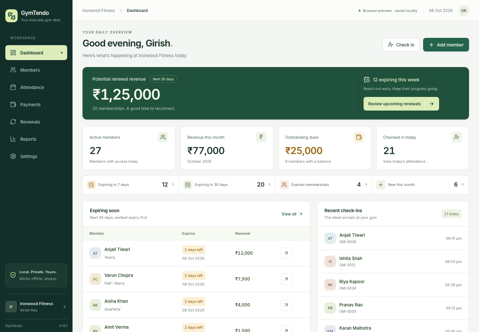Click the GR user avatar
The width and height of the screenshot is (479, 332).
(464, 11)
